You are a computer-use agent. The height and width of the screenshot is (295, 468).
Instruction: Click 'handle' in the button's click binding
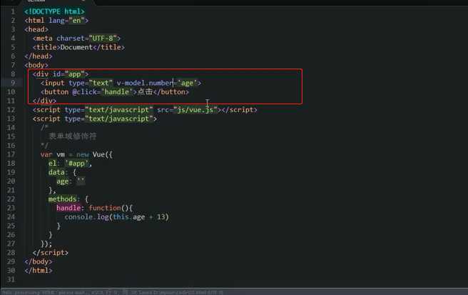click(117, 92)
